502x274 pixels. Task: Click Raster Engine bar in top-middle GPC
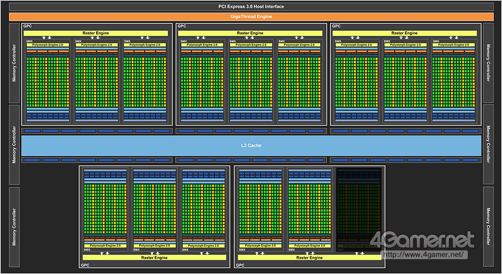click(251, 33)
